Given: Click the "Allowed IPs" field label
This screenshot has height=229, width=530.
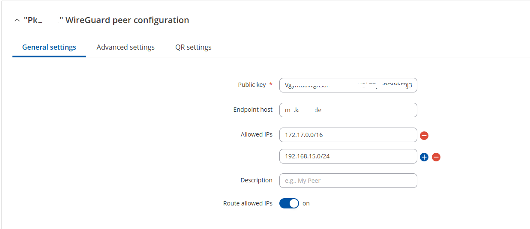Looking at the screenshot, I should (257, 134).
